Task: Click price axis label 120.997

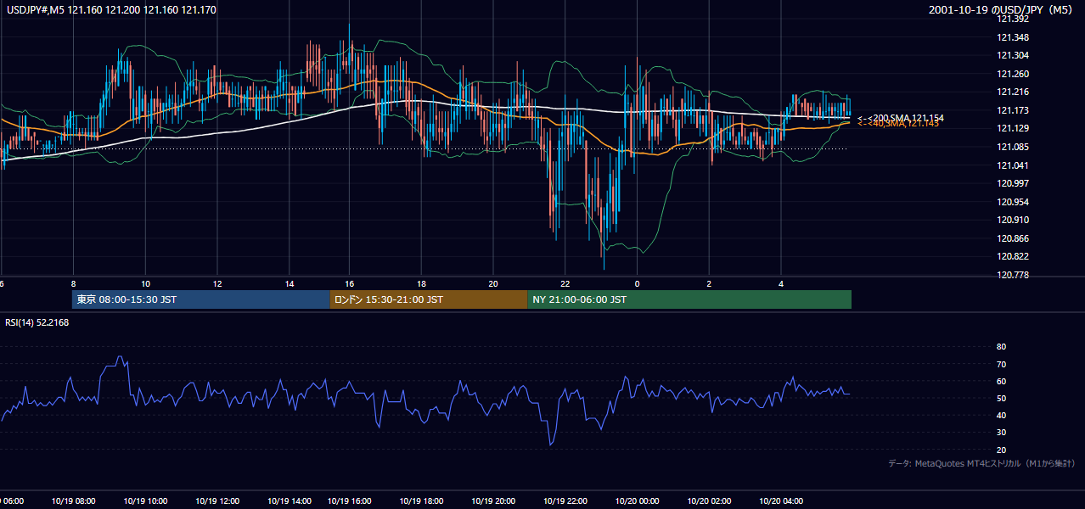Action: coord(1013,183)
